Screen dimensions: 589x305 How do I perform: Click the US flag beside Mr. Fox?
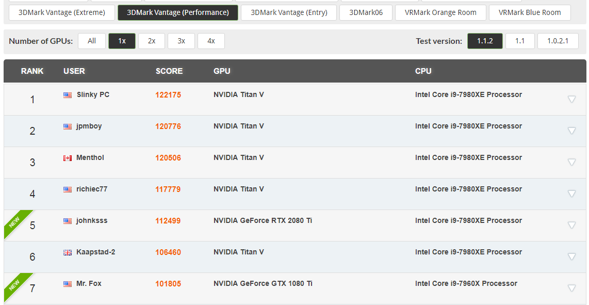point(68,284)
